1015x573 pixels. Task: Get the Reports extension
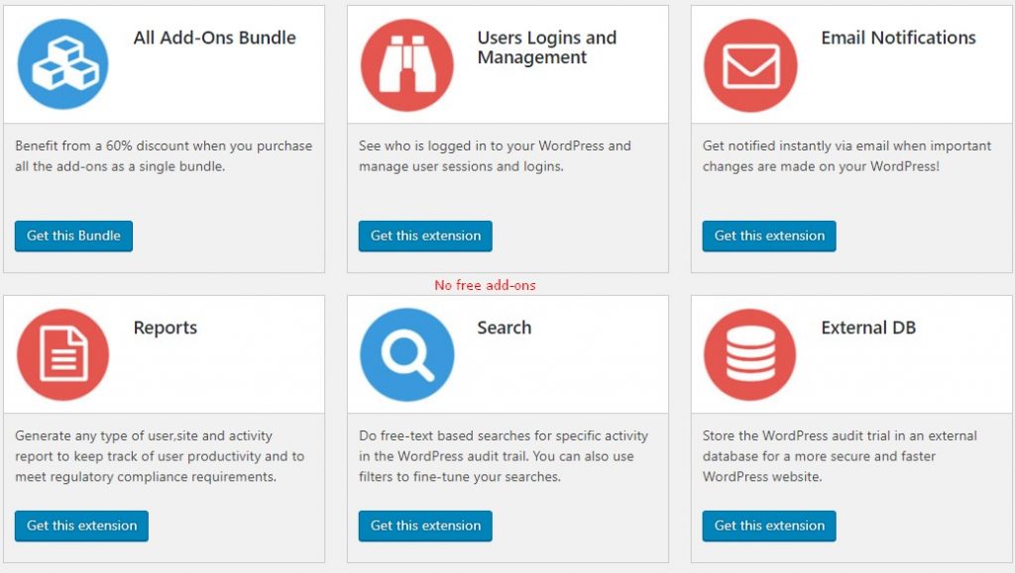[x=81, y=525]
